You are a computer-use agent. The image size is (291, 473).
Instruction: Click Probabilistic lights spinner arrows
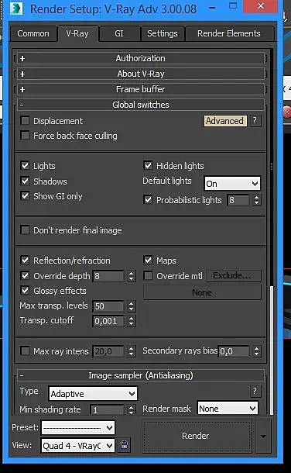(256, 200)
